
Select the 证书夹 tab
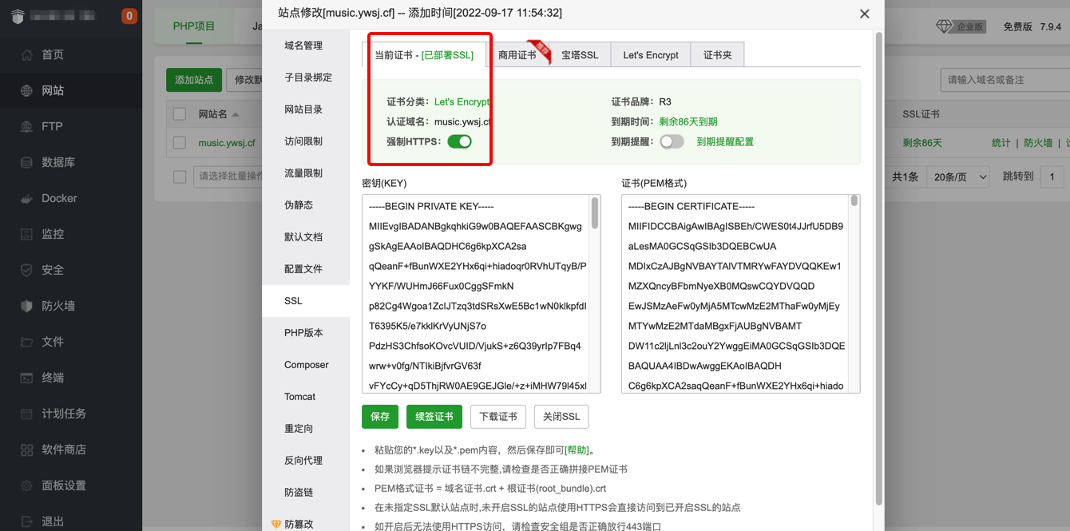click(717, 55)
